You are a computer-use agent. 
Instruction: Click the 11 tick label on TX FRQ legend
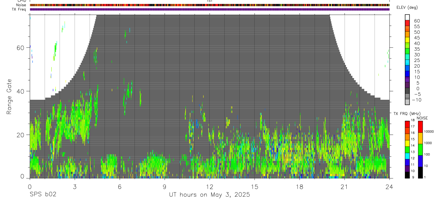click(x=413, y=165)
